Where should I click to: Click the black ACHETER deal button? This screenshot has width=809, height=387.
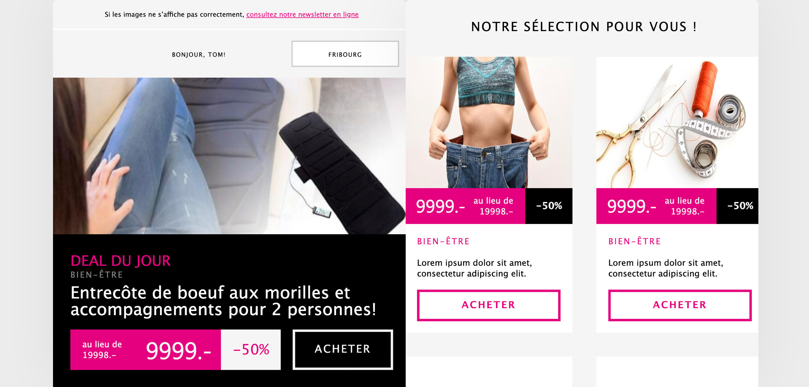click(343, 349)
